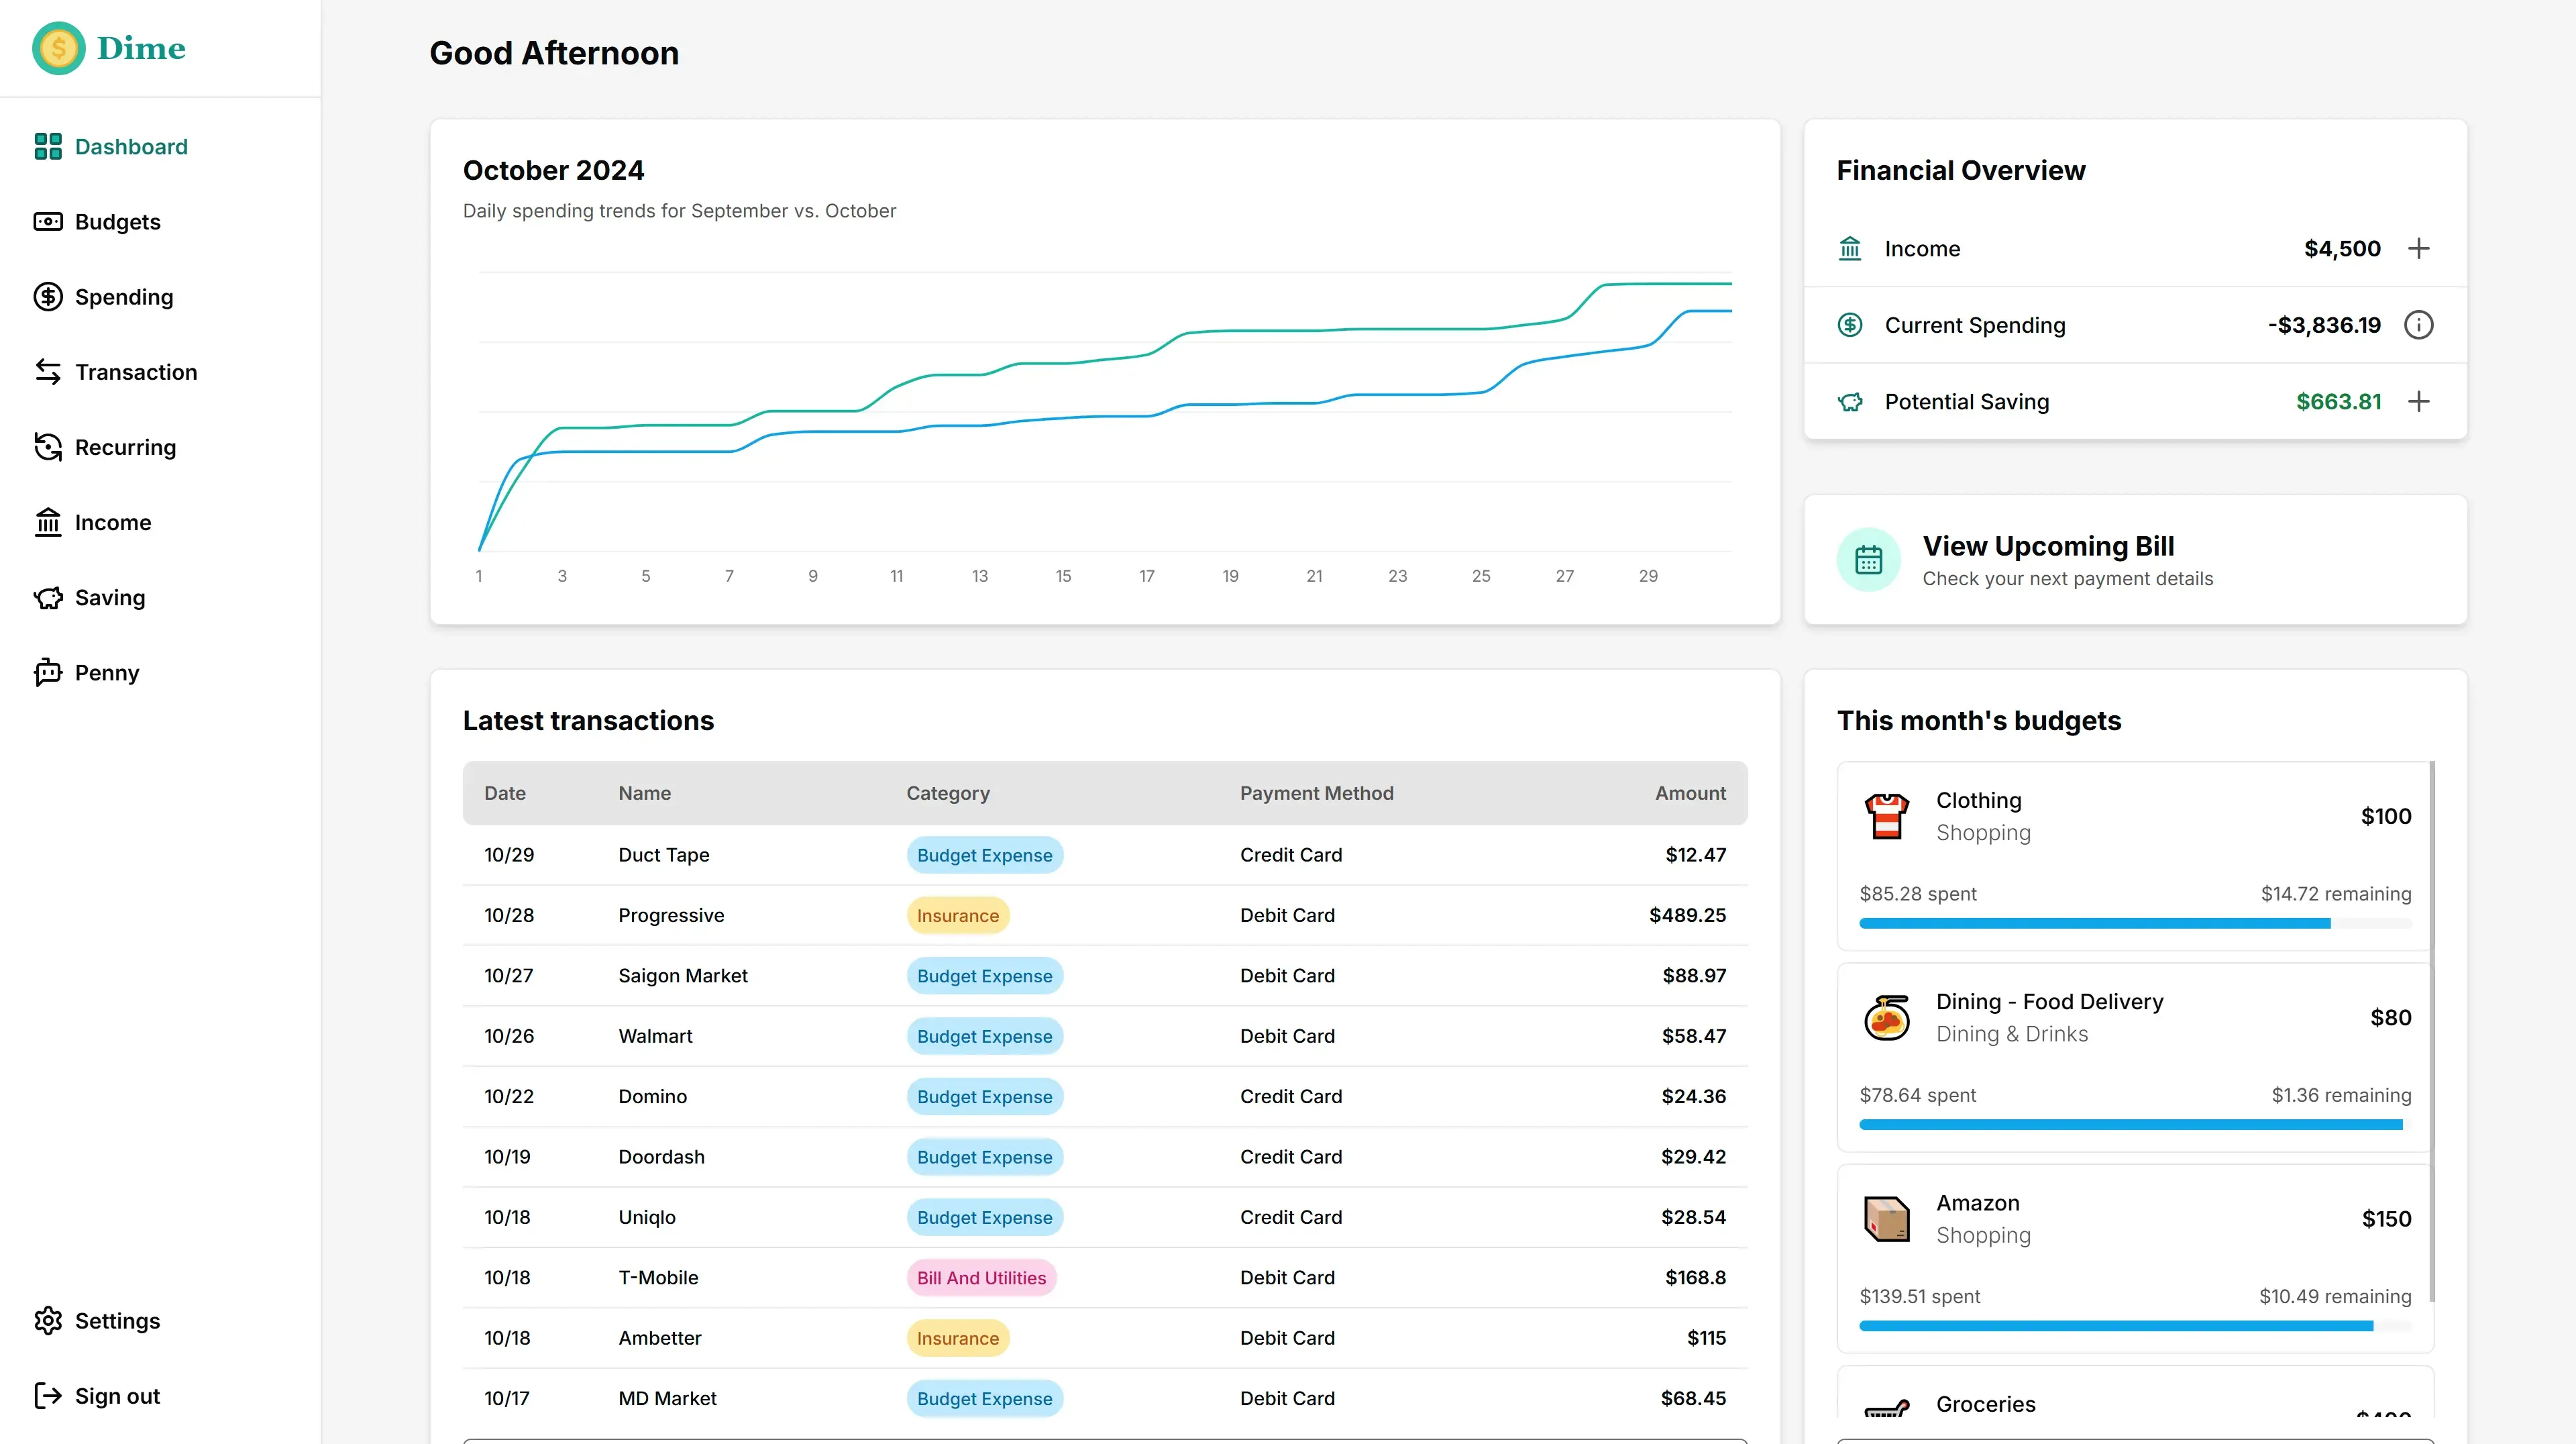Click the Dashboard grid icon in sidebar
This screenshot has width=2576, height=1444.
48,147
